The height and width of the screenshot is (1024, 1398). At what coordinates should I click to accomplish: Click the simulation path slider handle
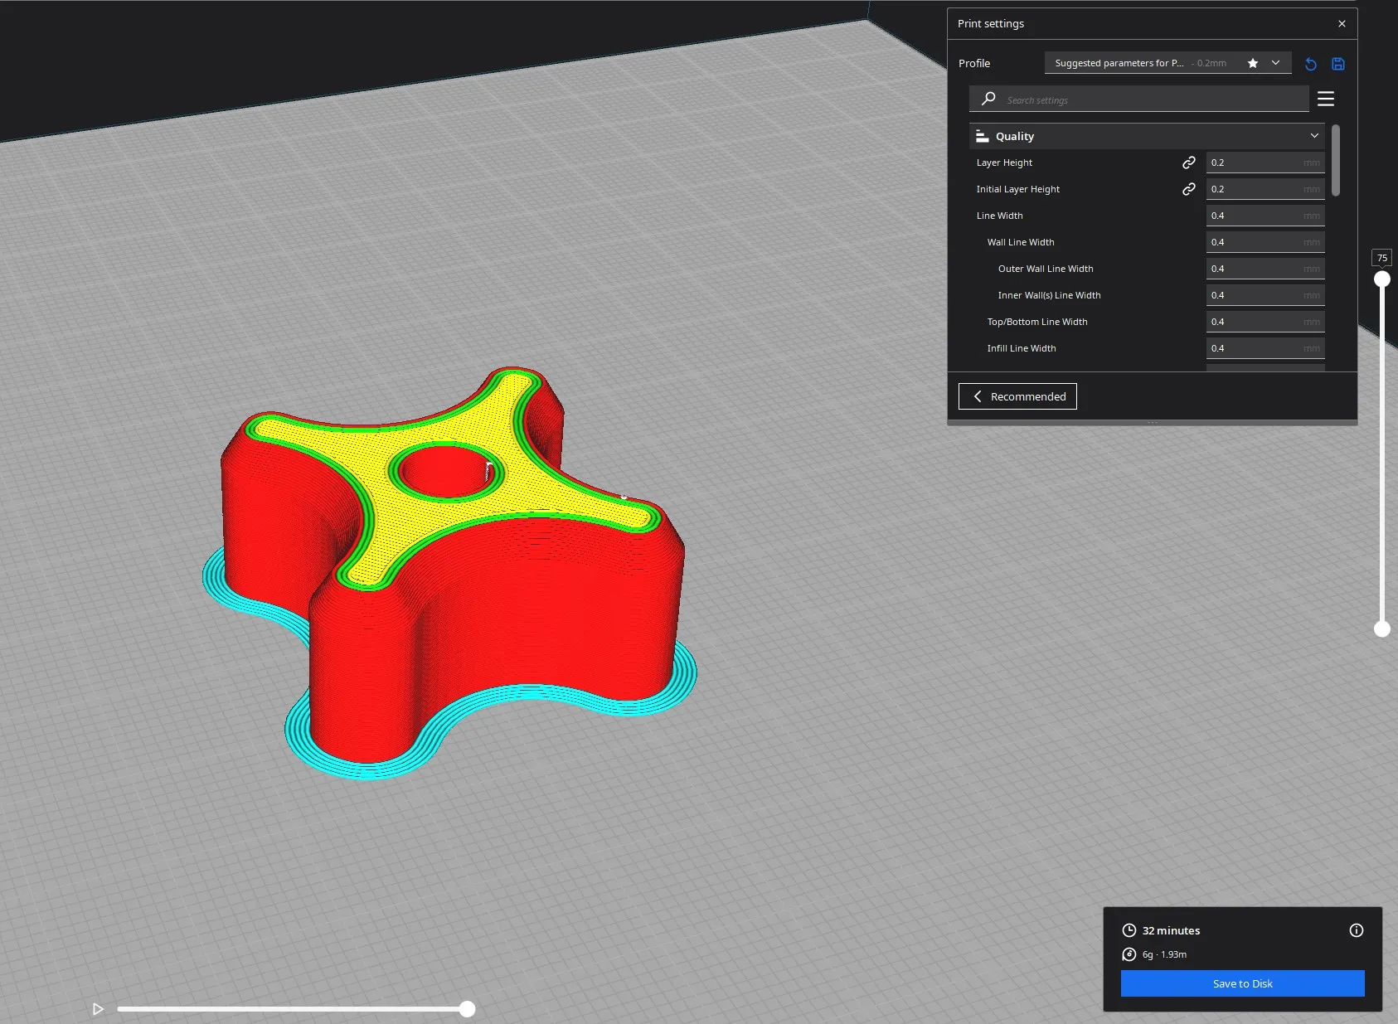click(468, 1009)
